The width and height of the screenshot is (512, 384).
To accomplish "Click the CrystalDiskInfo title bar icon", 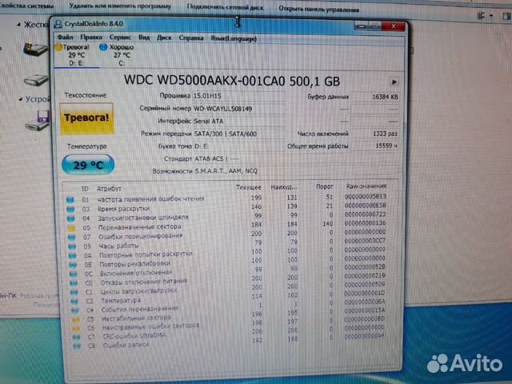I will [58, 24].
